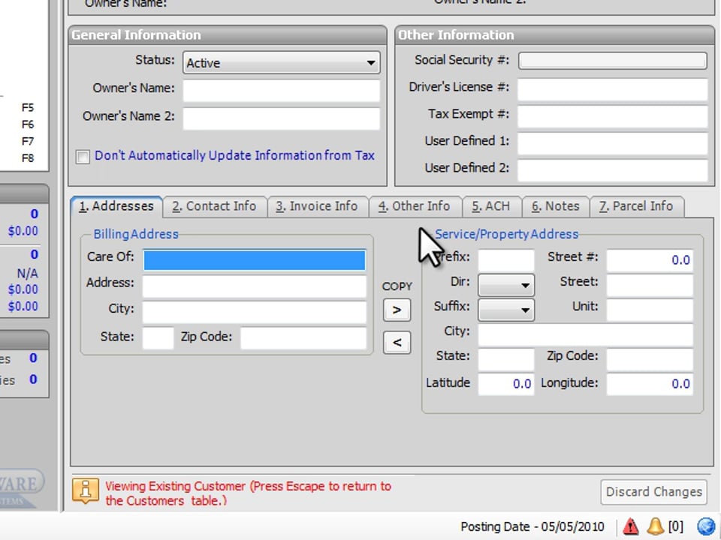Open the Status dropdown showing Active
The width and height of the screenshot is (721, 540).
[282, 62]
